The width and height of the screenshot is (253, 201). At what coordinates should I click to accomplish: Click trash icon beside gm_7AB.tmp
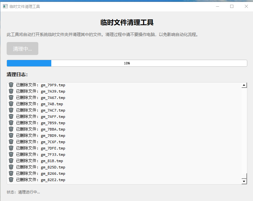coord(11,104)
